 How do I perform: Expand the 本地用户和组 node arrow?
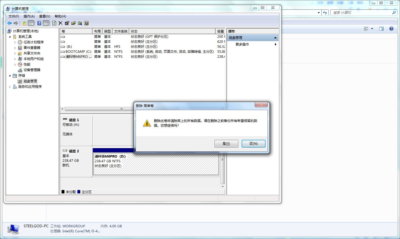tap(15, 59)
